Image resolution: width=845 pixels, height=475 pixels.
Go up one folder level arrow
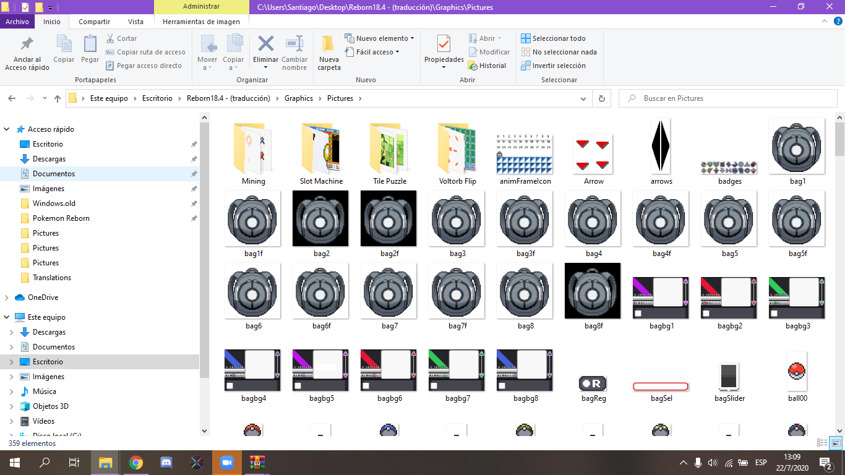click(x=58, y=98)
